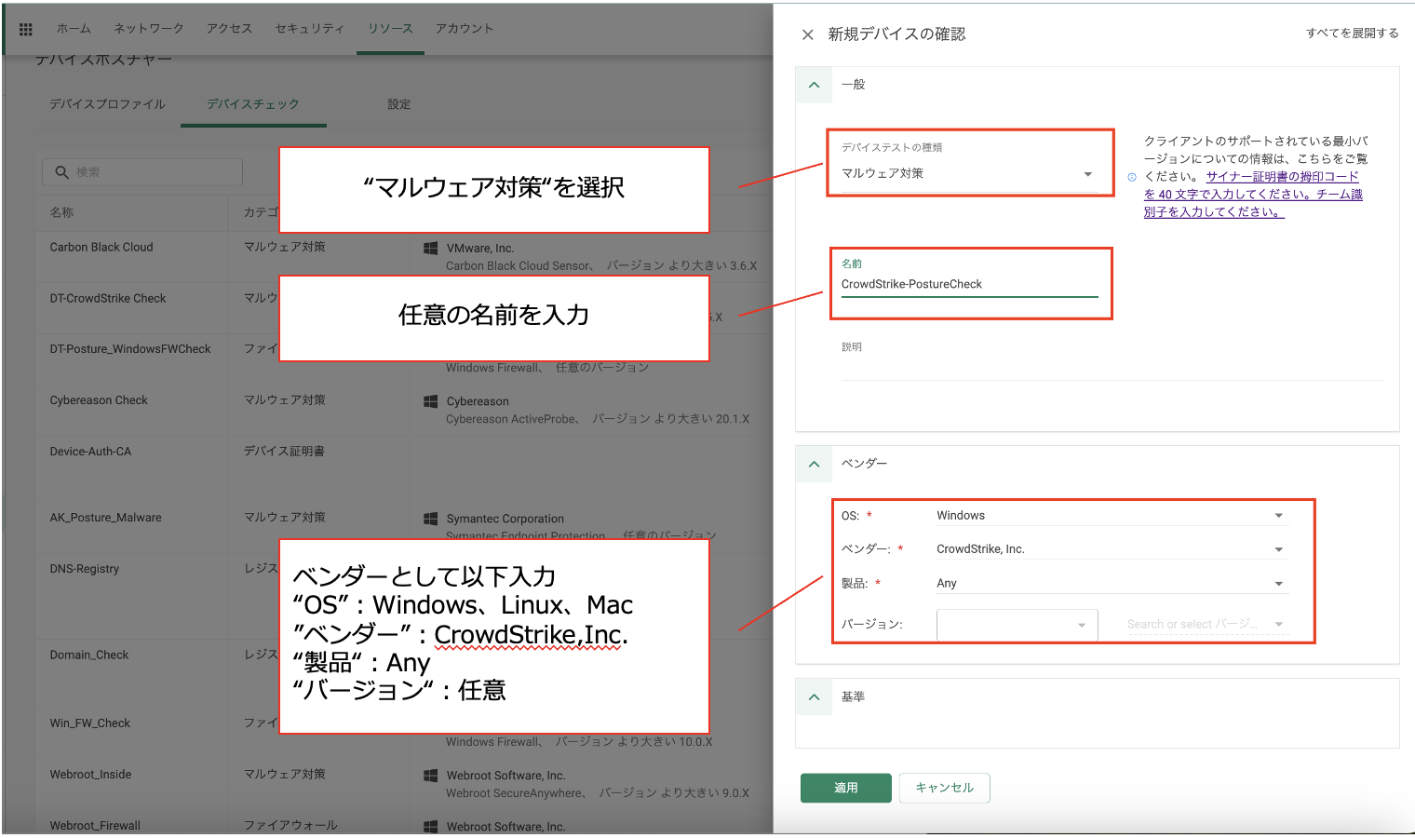Click Windows logo icon beside VMware, Inc.
Screen dimensions: 1415x838
431,249
